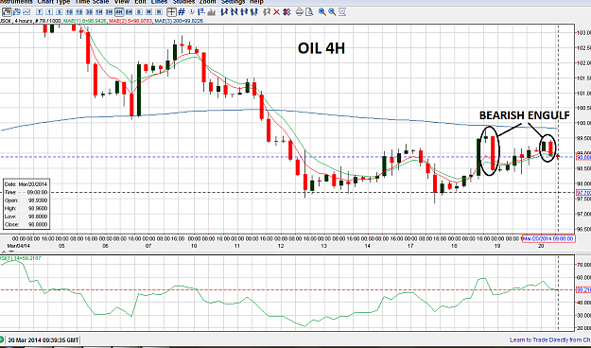Select the 8H time scale button
591x348 pixels.
pos(129,12)
